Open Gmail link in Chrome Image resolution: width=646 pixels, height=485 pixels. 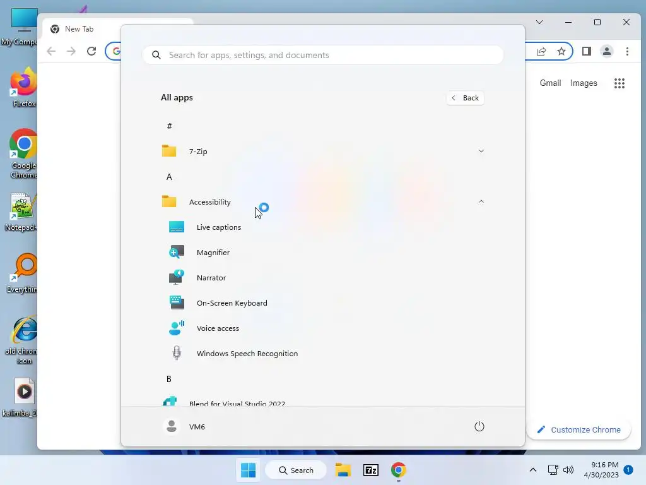[550, 83]
